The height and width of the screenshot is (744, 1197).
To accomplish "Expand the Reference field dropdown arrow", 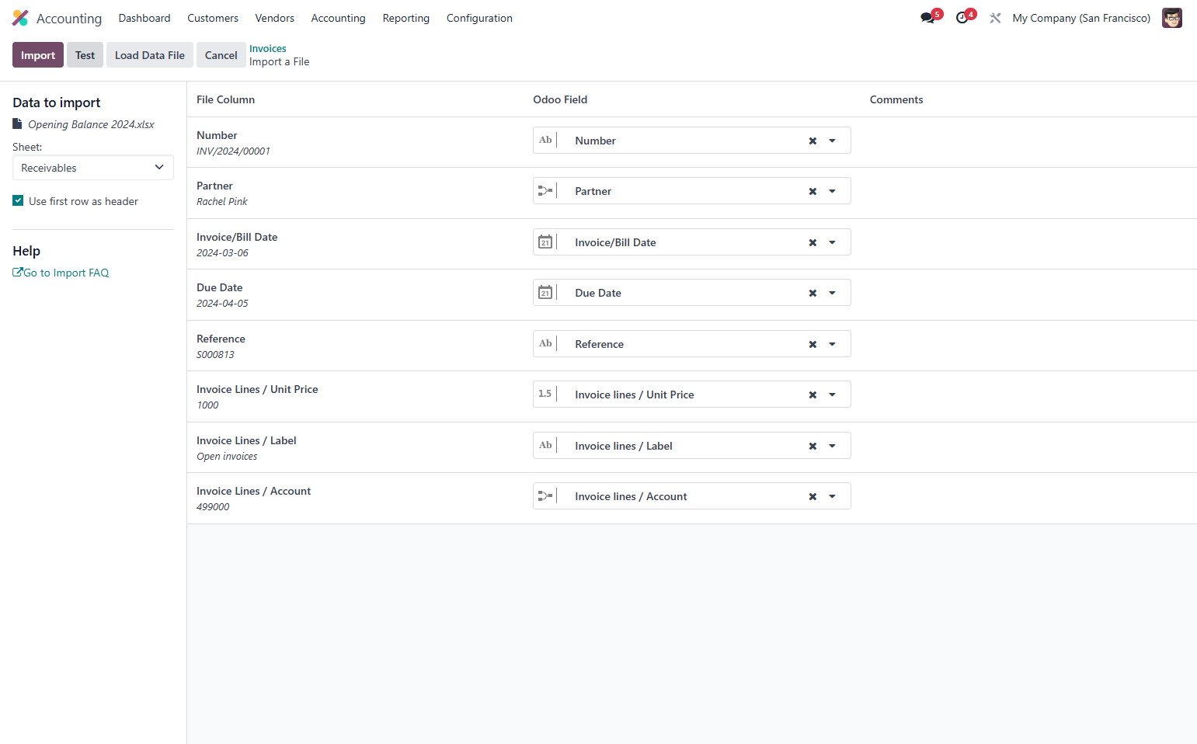I will (x=832, y=344).
